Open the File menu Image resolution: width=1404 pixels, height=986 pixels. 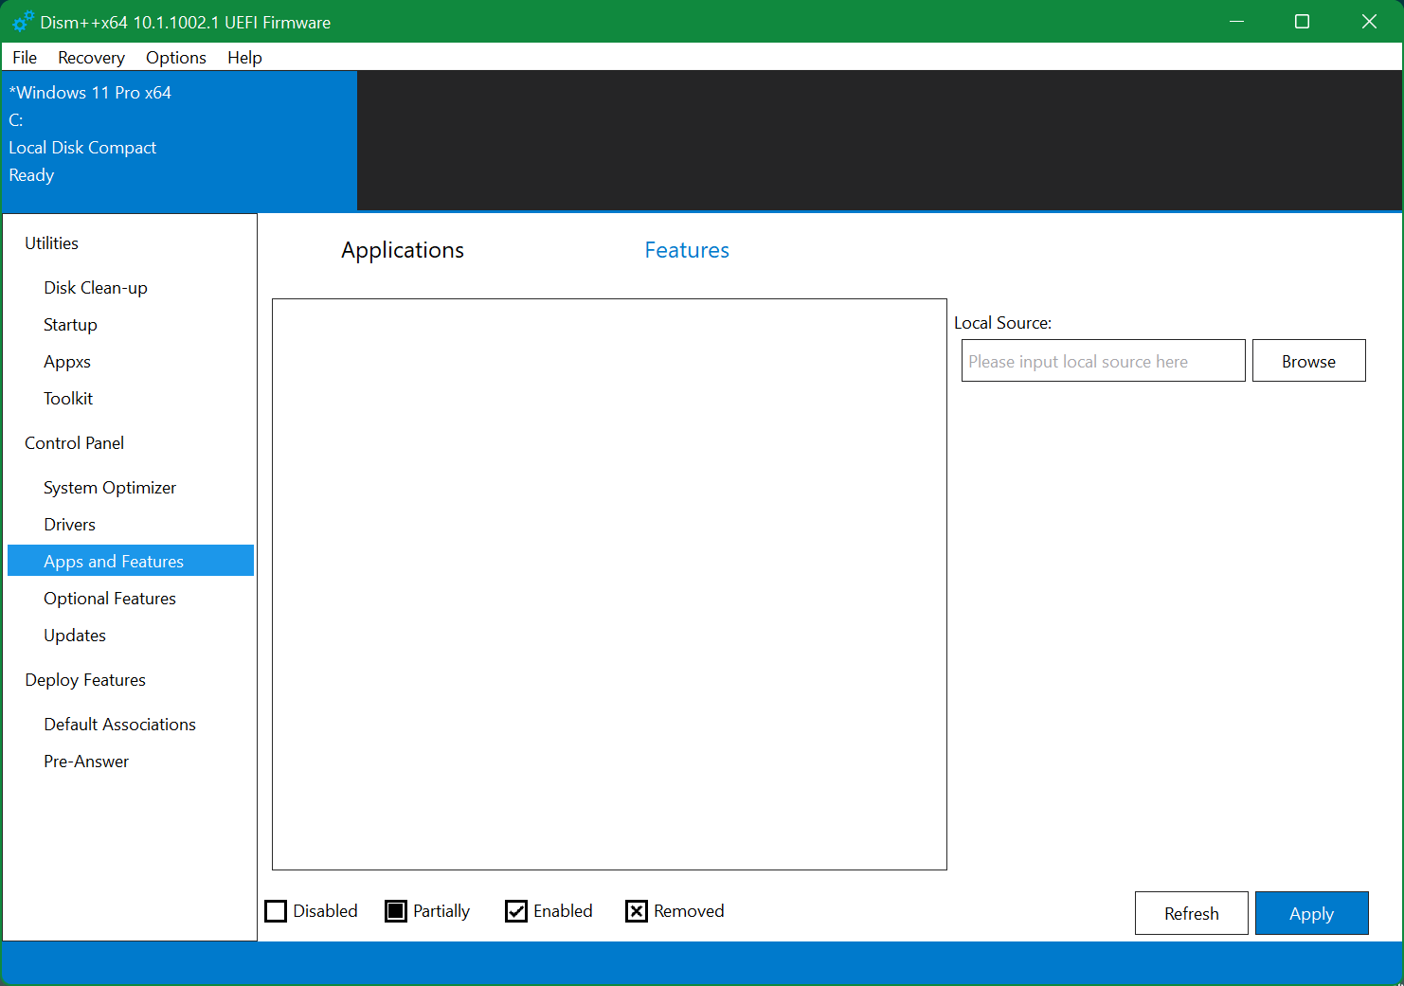(x=25, y=58)
